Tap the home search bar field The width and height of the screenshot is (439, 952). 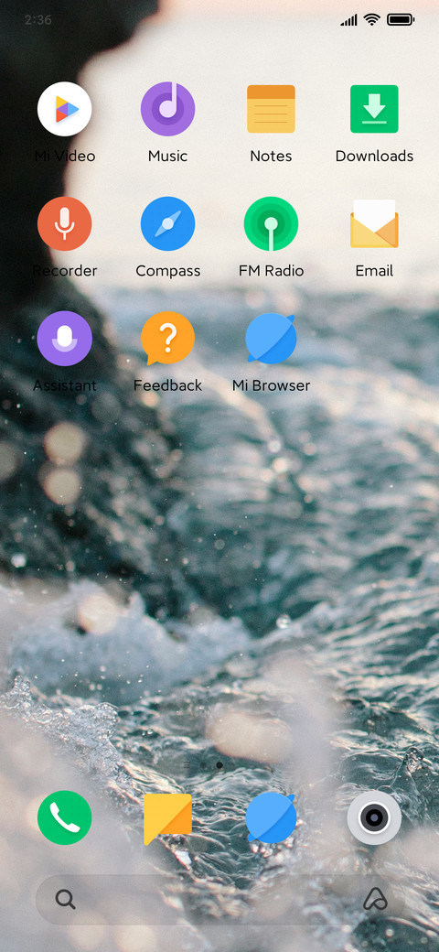click(220, 899)
